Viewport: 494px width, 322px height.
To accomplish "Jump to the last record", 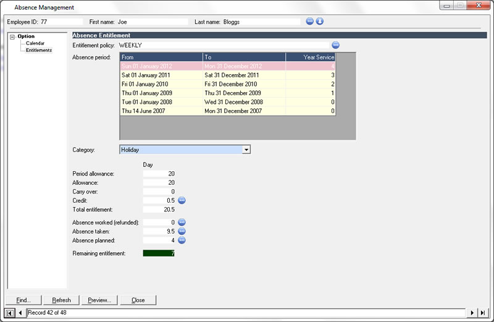I will click(483, 313).
